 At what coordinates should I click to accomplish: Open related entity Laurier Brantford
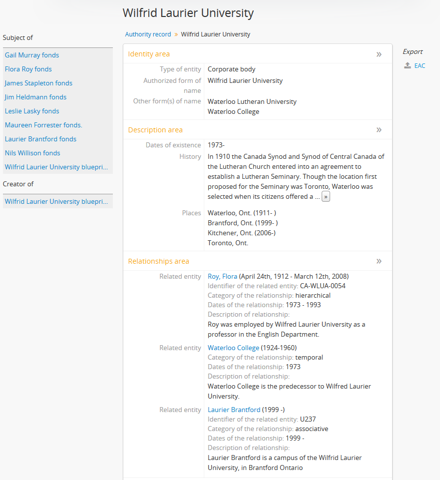(x=234, y=410)
